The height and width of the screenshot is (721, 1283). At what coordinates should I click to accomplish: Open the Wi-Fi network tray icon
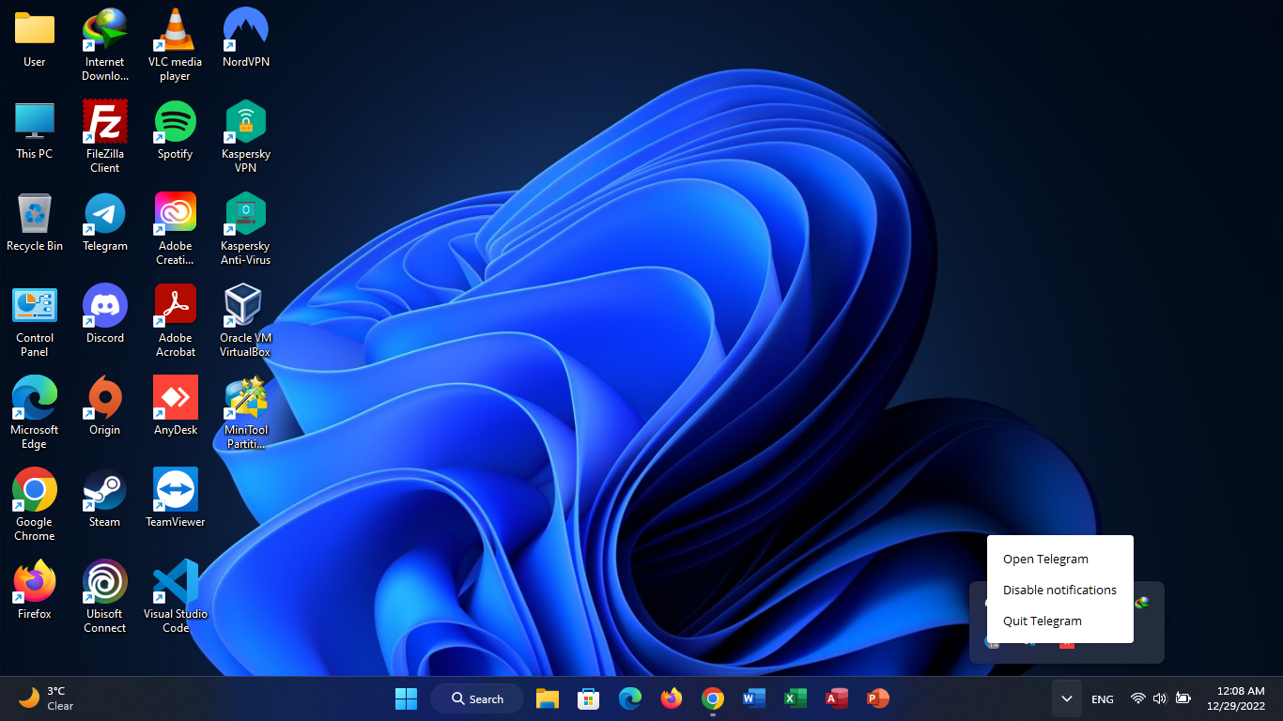[x=1138, y=698]
